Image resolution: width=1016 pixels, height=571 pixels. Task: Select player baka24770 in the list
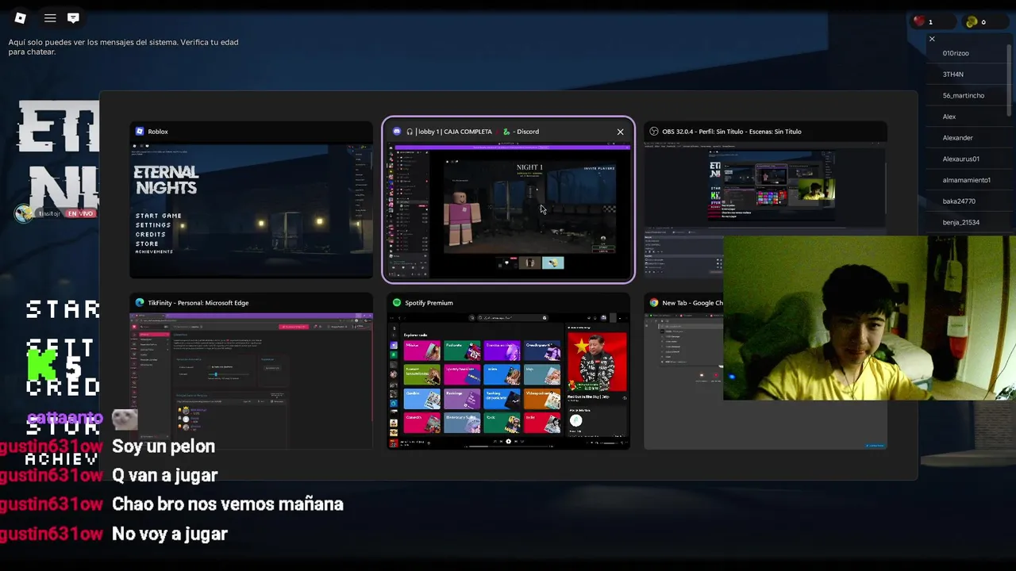(x=959, y=201)
